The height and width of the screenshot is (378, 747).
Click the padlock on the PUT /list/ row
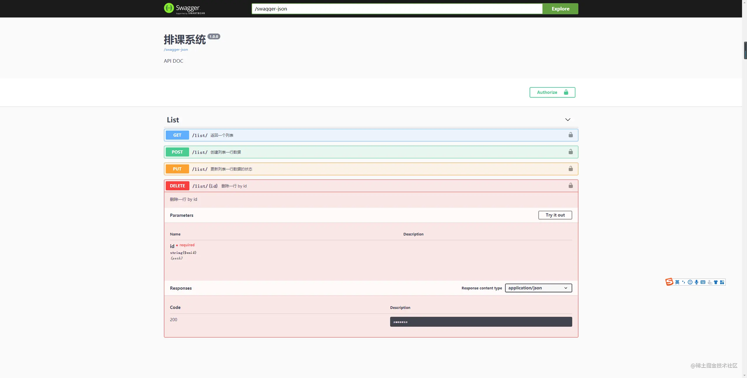(570, 168)
